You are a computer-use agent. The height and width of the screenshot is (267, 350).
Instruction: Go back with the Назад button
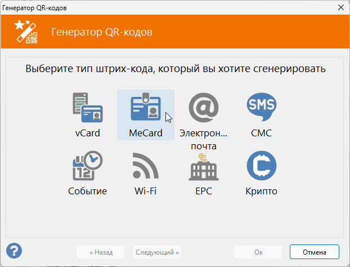[101, 252]
